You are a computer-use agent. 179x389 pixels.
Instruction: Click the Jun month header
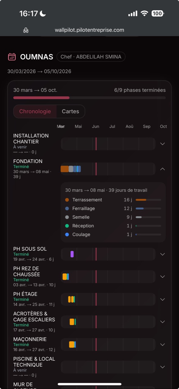click(96, 126)
